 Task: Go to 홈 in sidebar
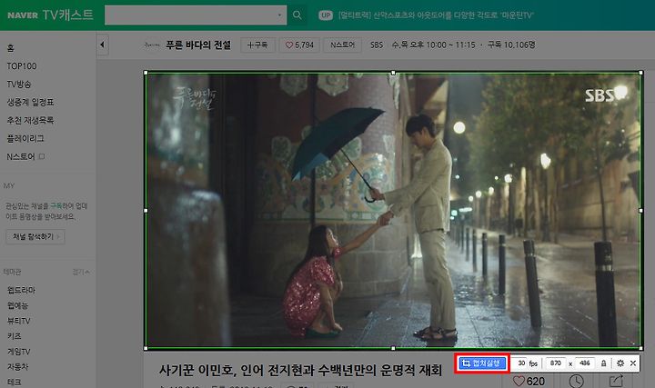(x=10, y=48)
